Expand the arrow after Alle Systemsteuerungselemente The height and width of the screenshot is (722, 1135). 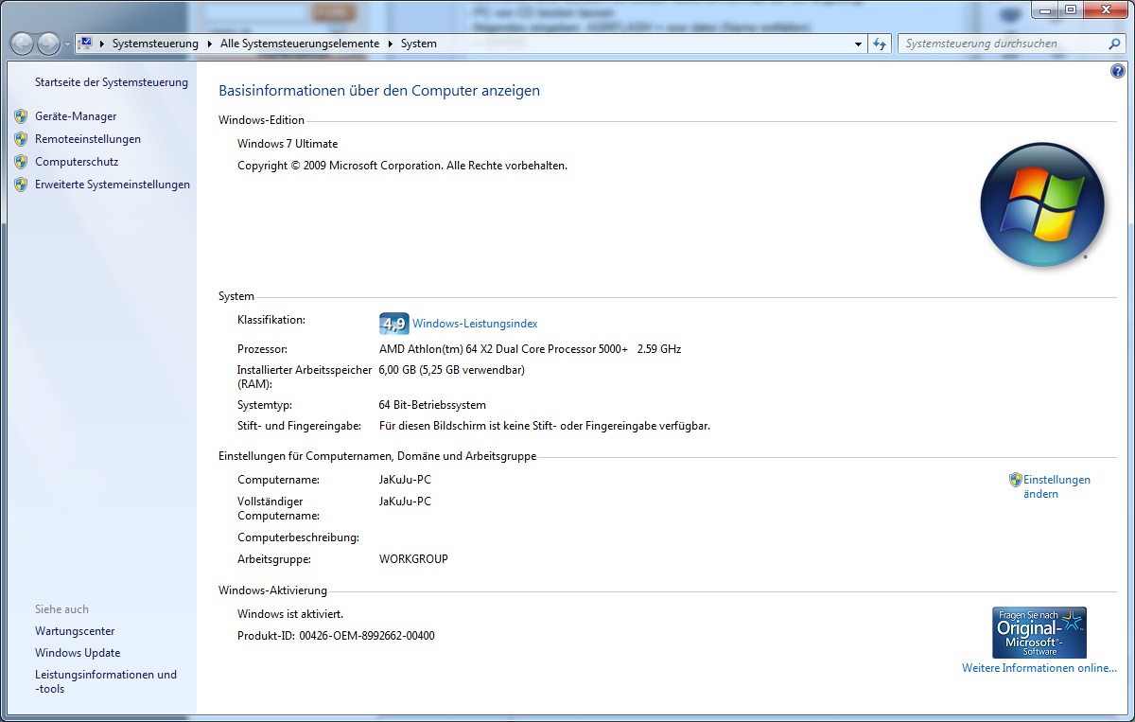390,44
